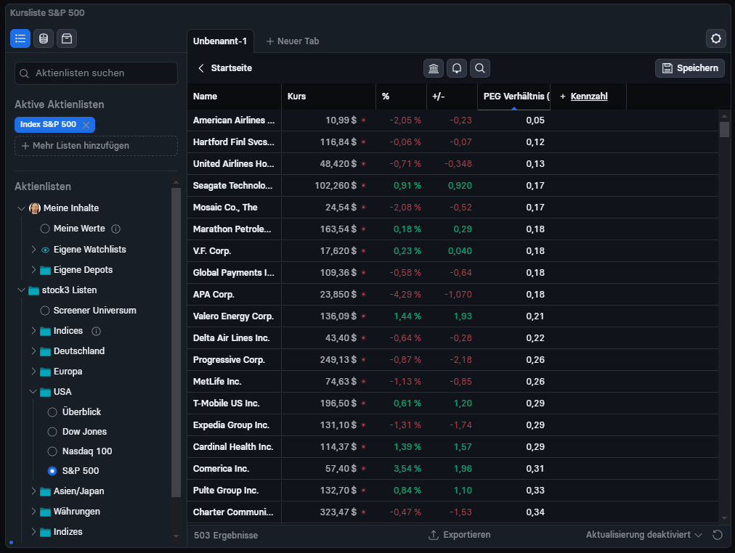Add a column via + Kennzahl
This screenshot has height=553, width=735.
[x=584, y=97]
